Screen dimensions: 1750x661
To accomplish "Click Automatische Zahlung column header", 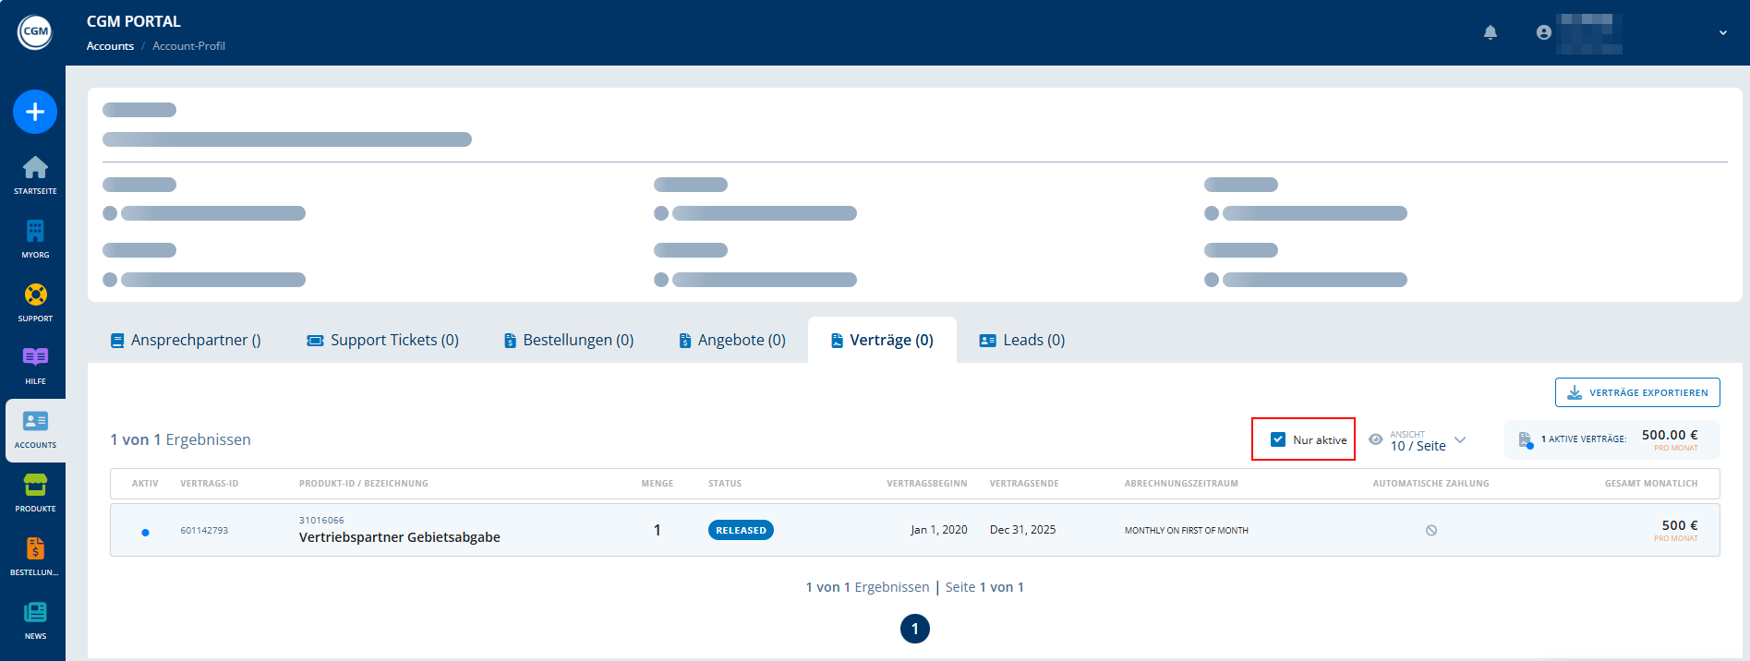I will tap(1430, 484).
